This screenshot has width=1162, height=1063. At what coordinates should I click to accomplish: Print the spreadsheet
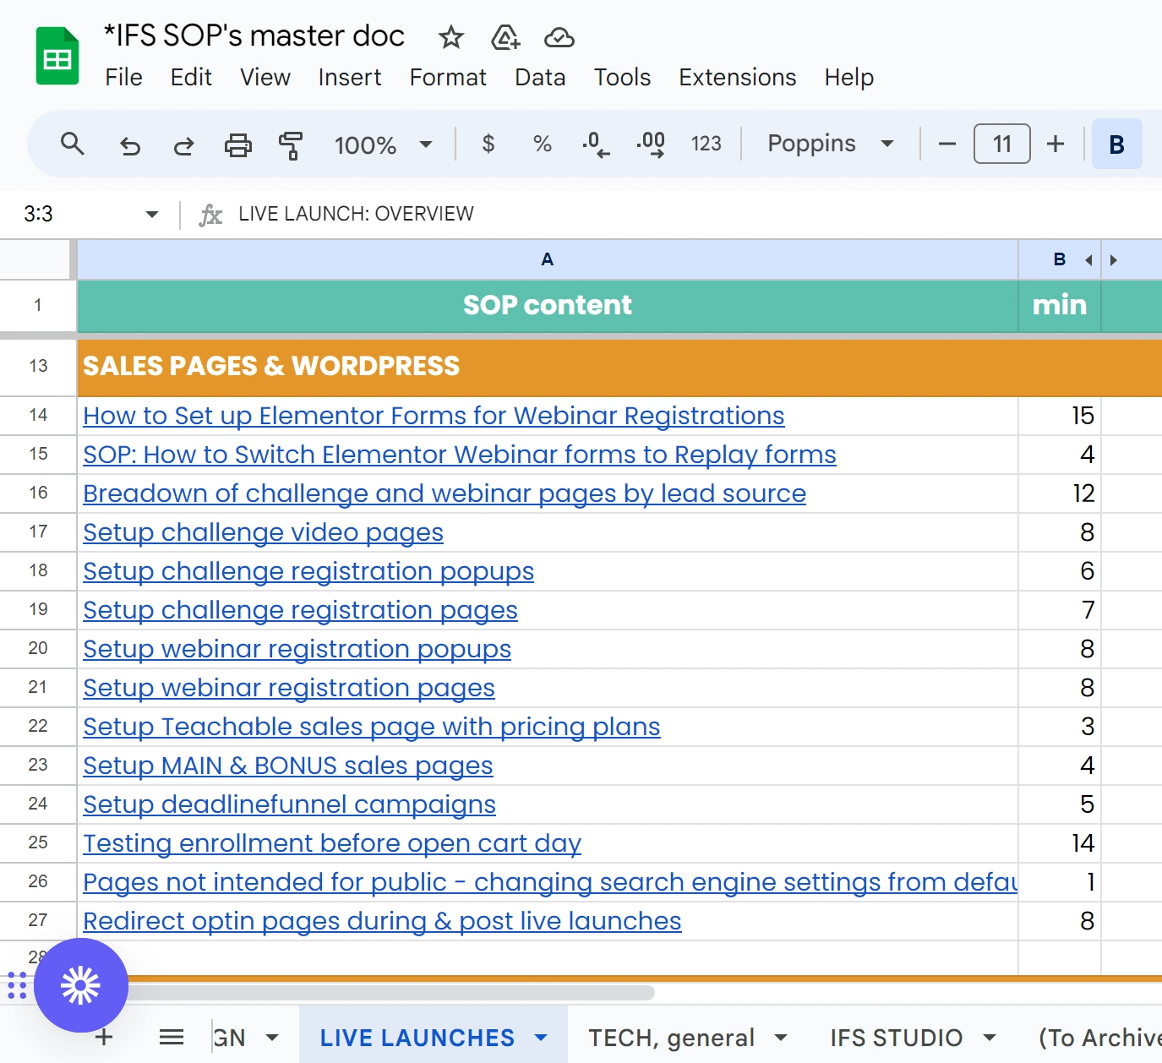coord(237,145)
